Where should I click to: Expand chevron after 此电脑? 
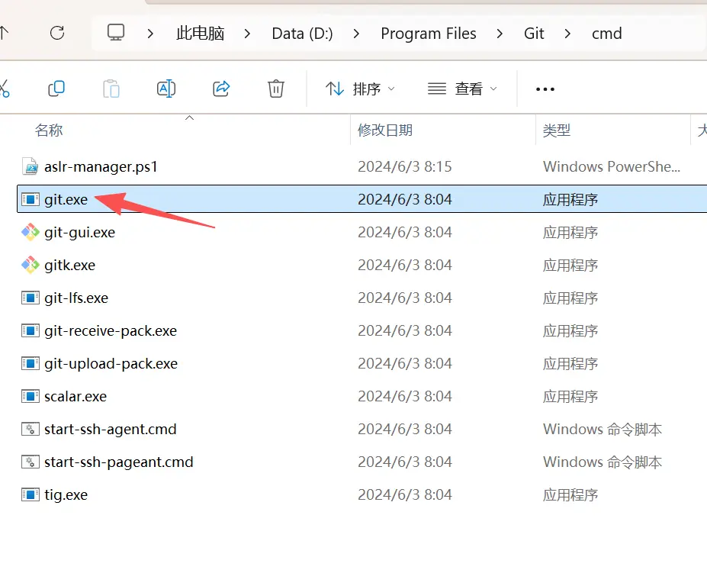point(247,34)
